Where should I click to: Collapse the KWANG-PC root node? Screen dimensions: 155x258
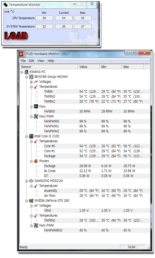22,72
